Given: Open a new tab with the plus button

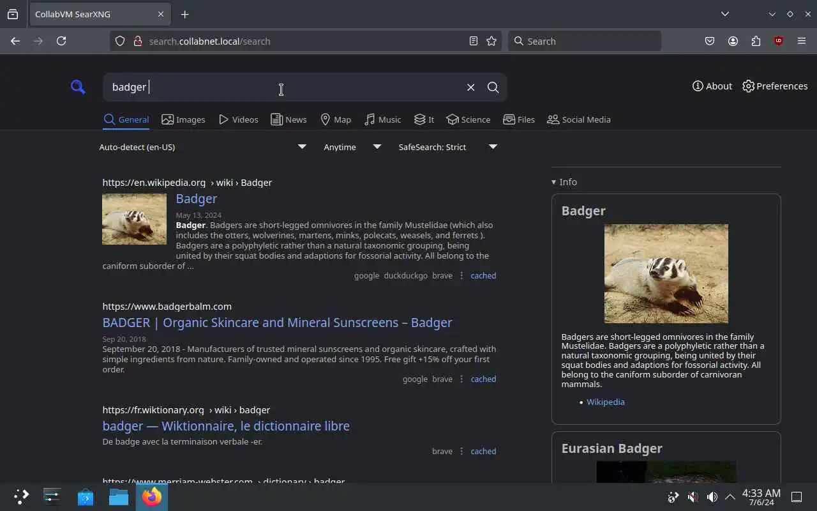Looking at the screenshot, I should click(x=184, y=14).
